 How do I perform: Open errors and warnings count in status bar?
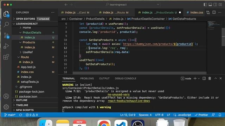32,115
